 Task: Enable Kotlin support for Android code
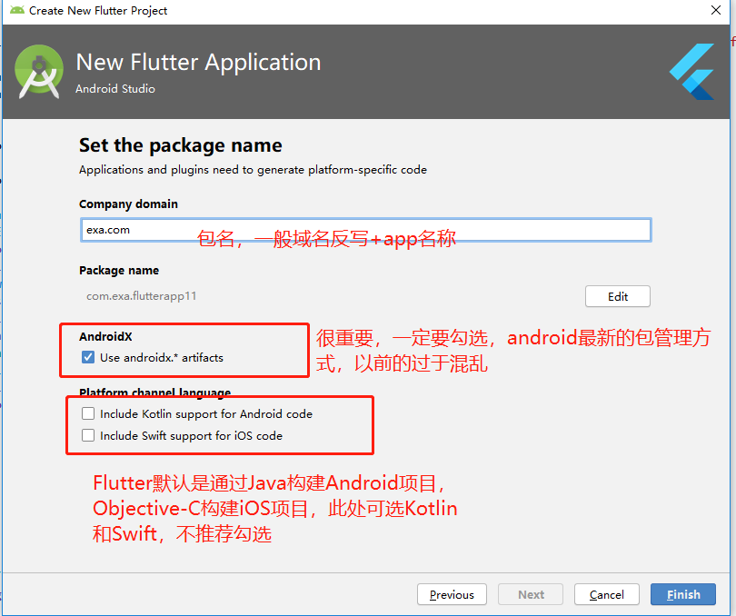point(88,413)
